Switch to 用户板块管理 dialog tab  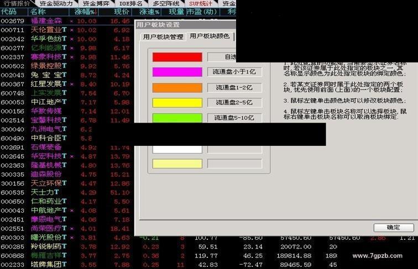point(163,37)
